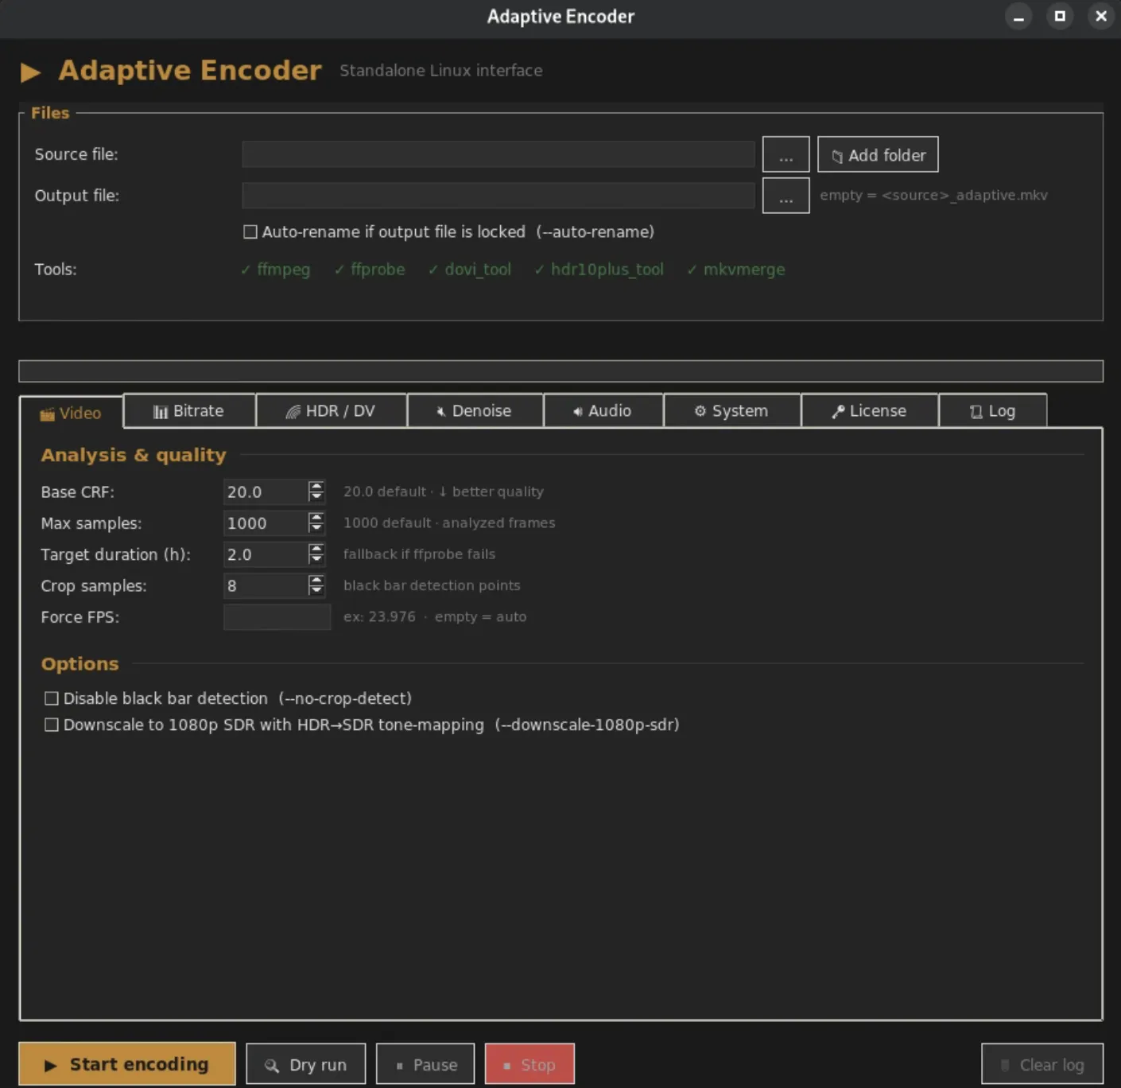The image size is (1121, 1088).
Task: Click the HDR / DV tab rainbow icon
Action: pos(293,411)
